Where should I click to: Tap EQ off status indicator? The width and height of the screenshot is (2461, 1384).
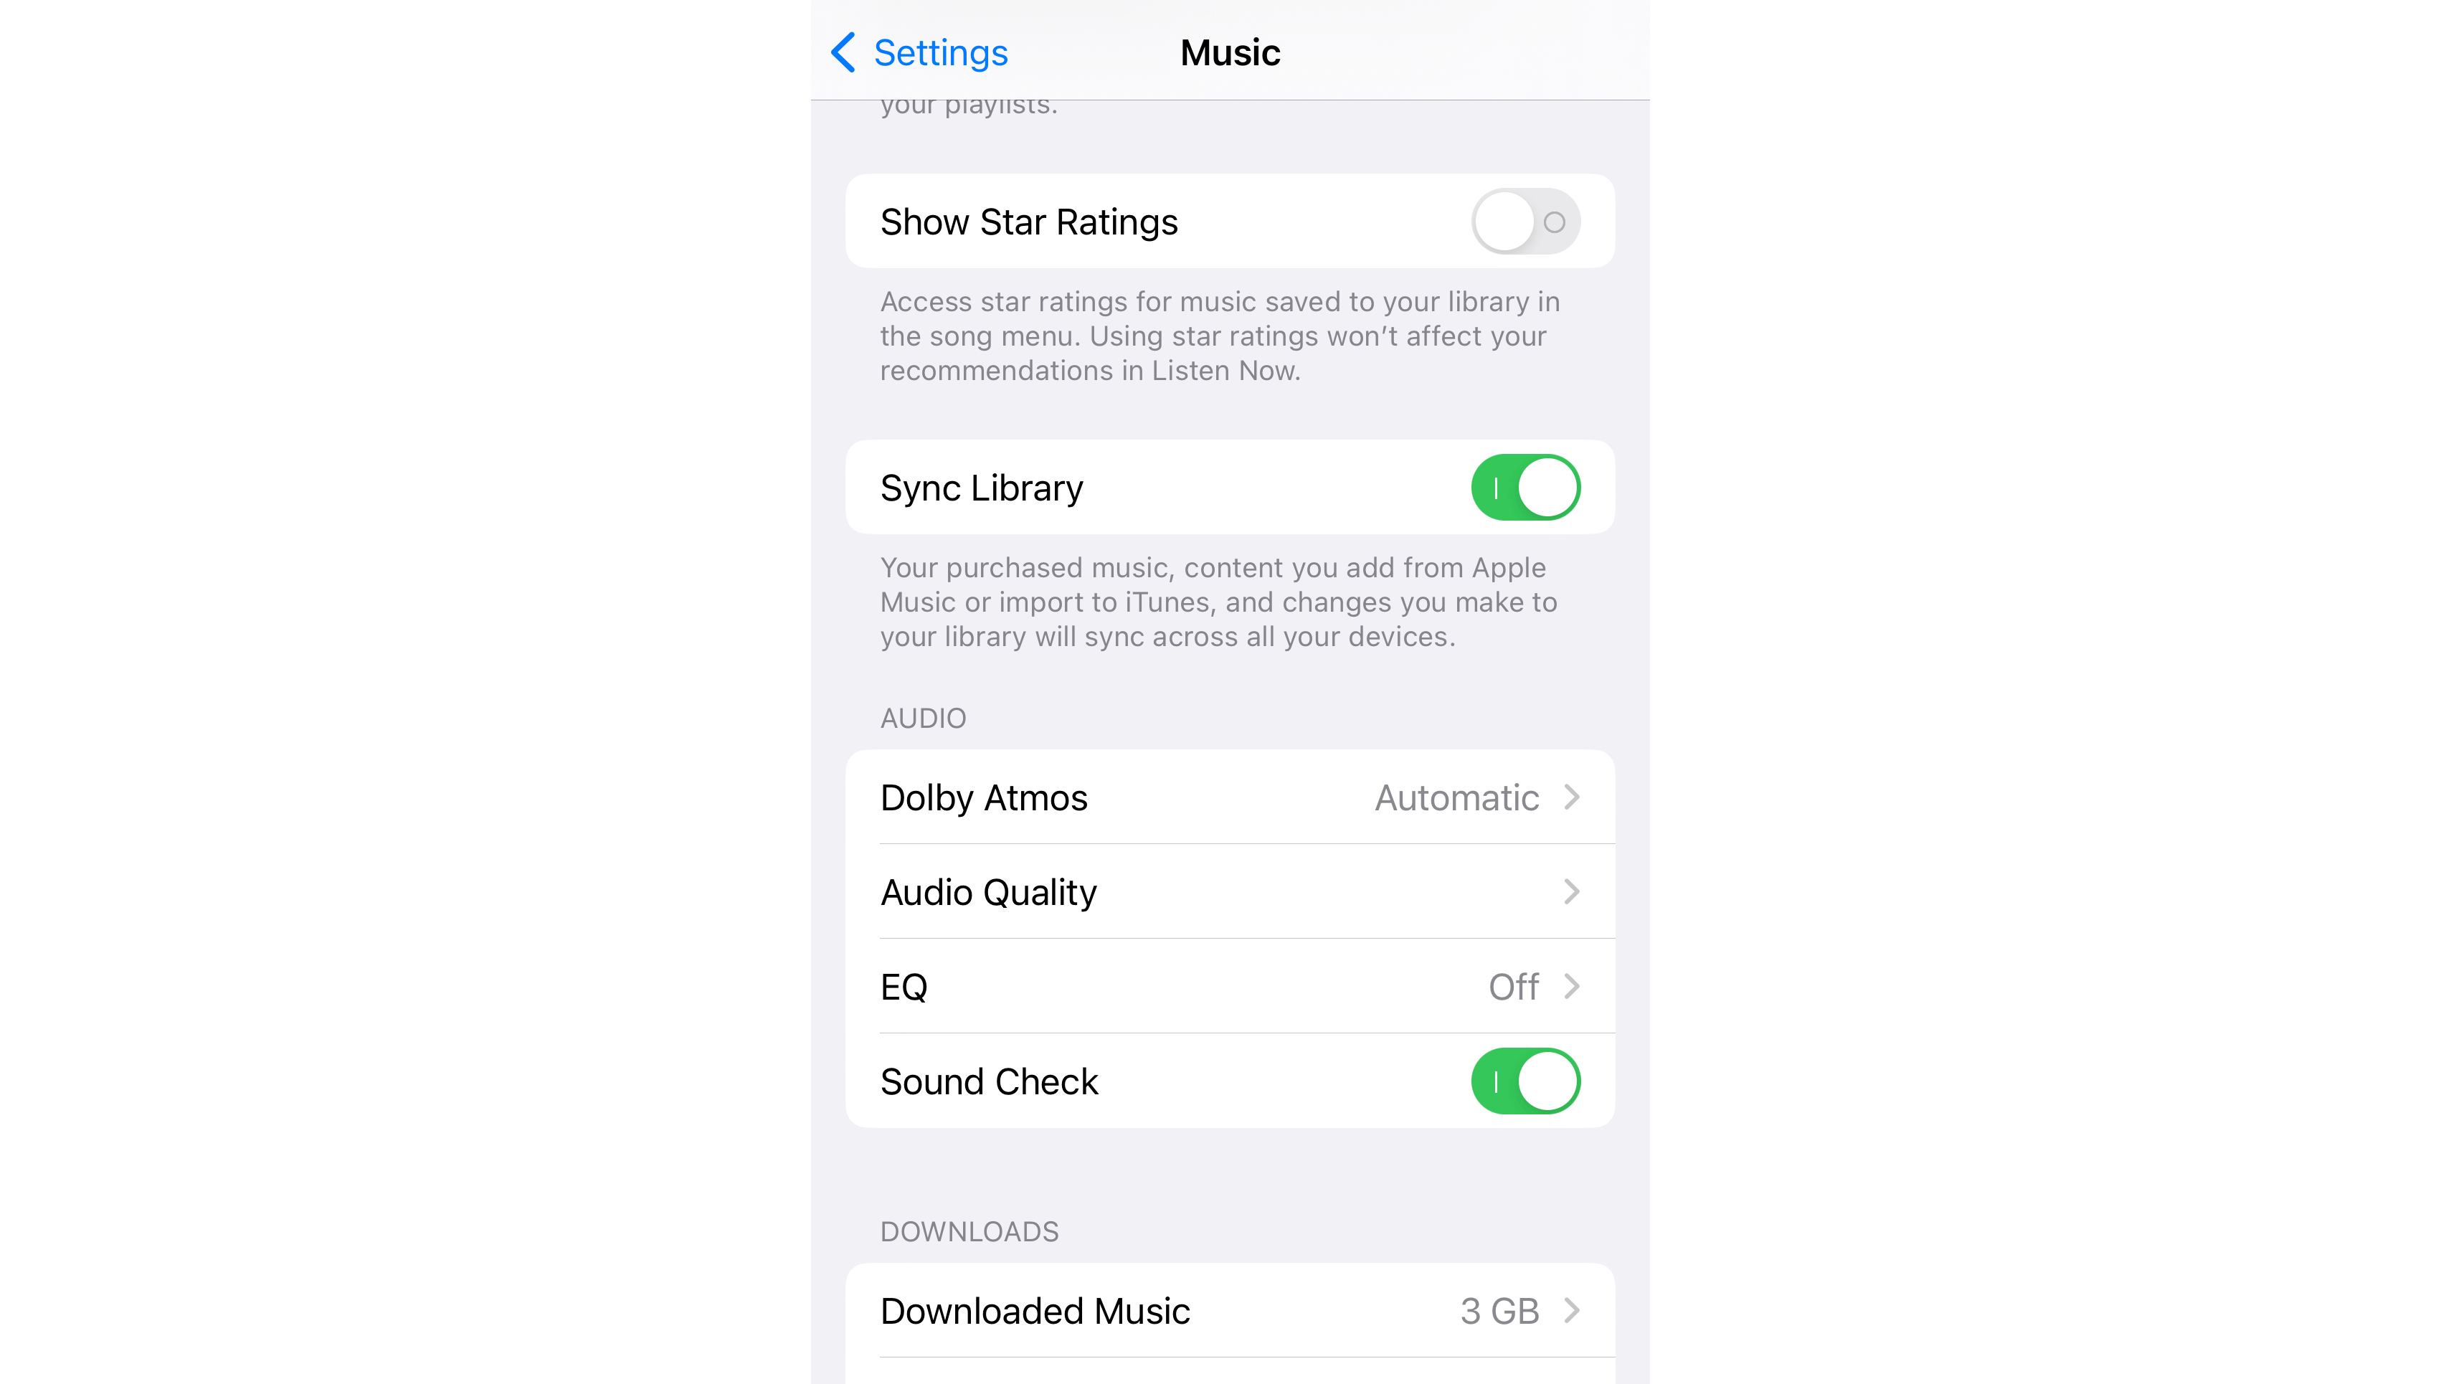(x=1513, y=985)
